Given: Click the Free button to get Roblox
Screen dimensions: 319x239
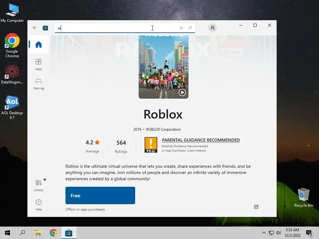Looking at the screenshot, I should pyautogui.click(x=100, y=195).
